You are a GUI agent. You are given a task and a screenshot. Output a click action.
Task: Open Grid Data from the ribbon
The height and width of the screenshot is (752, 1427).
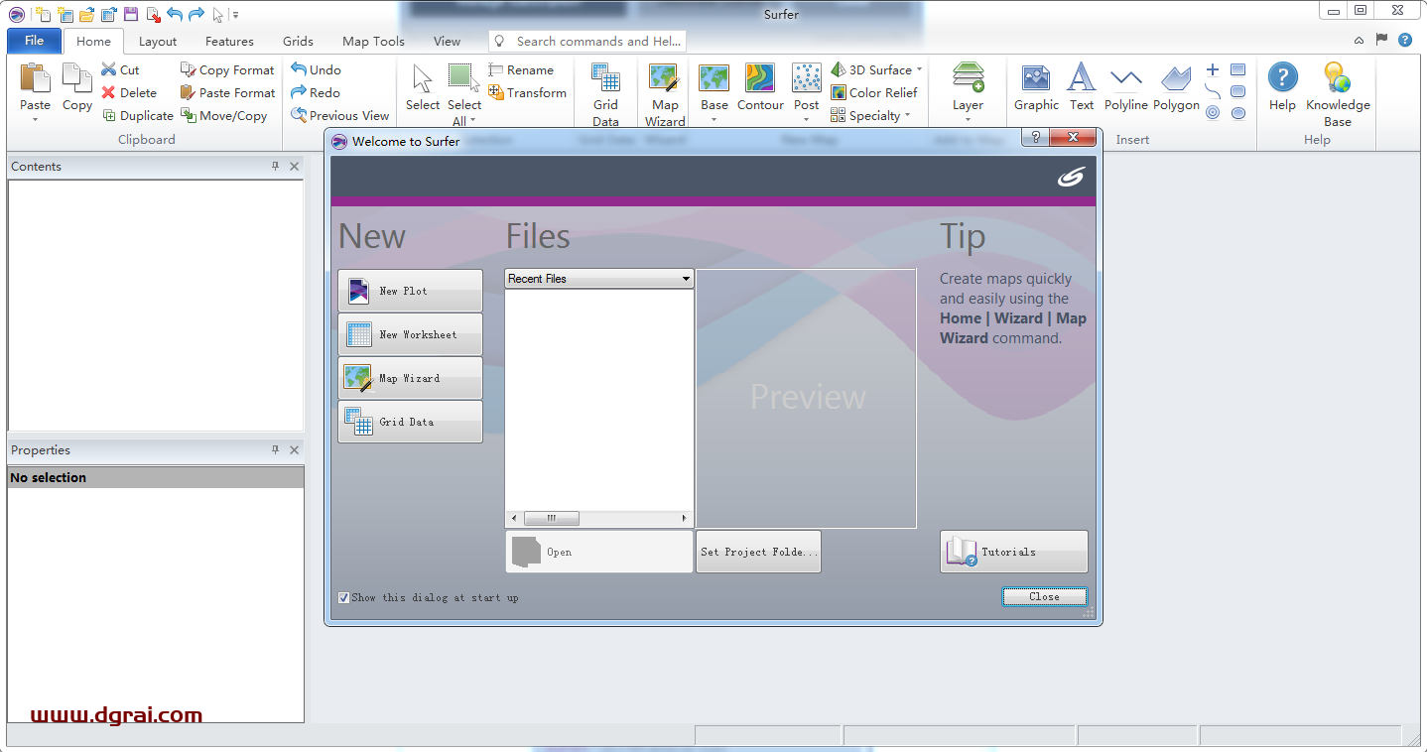(x=605, y=95)
